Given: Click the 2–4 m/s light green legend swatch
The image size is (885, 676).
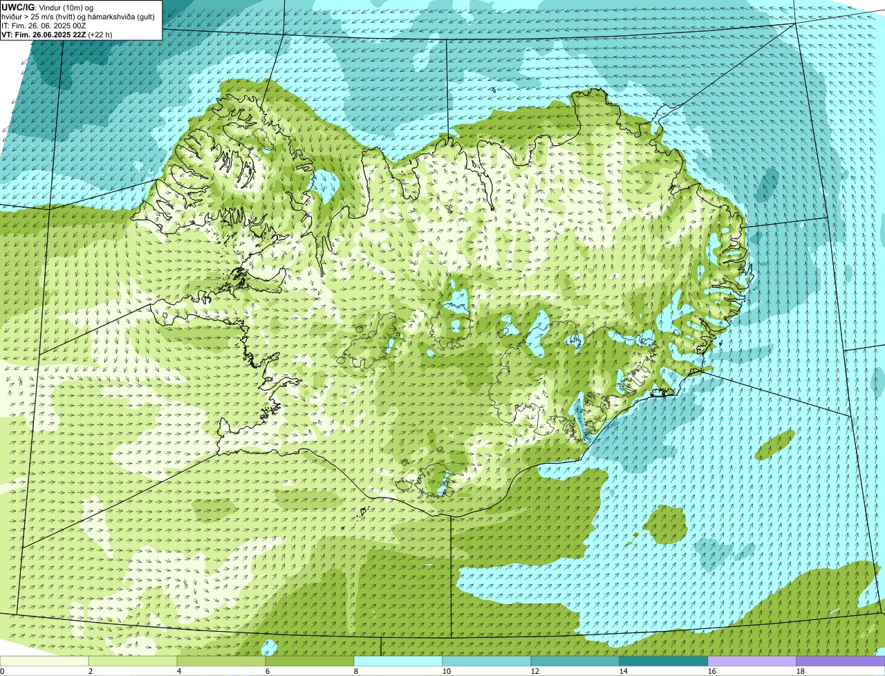Looking at the screenshot, I should click(x=133, y=661).
